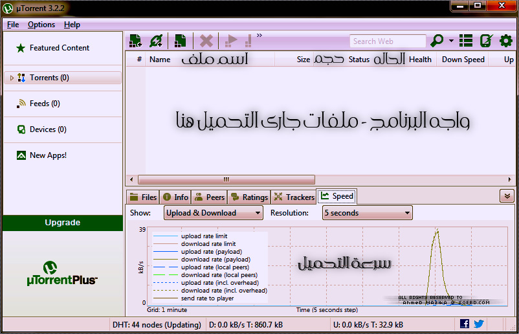The image size is (519, 334).
Task: Click the Create New Torrent icon
Action: pos(180,41)
